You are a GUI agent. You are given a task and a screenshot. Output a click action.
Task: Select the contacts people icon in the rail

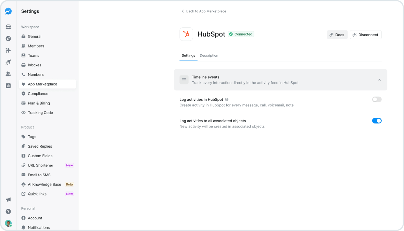(8, 73)
